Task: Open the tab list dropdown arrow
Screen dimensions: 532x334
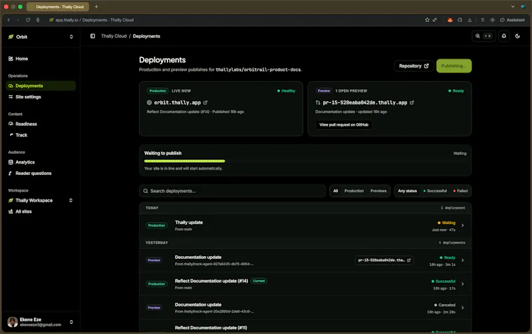Action: tap(513, 7)
